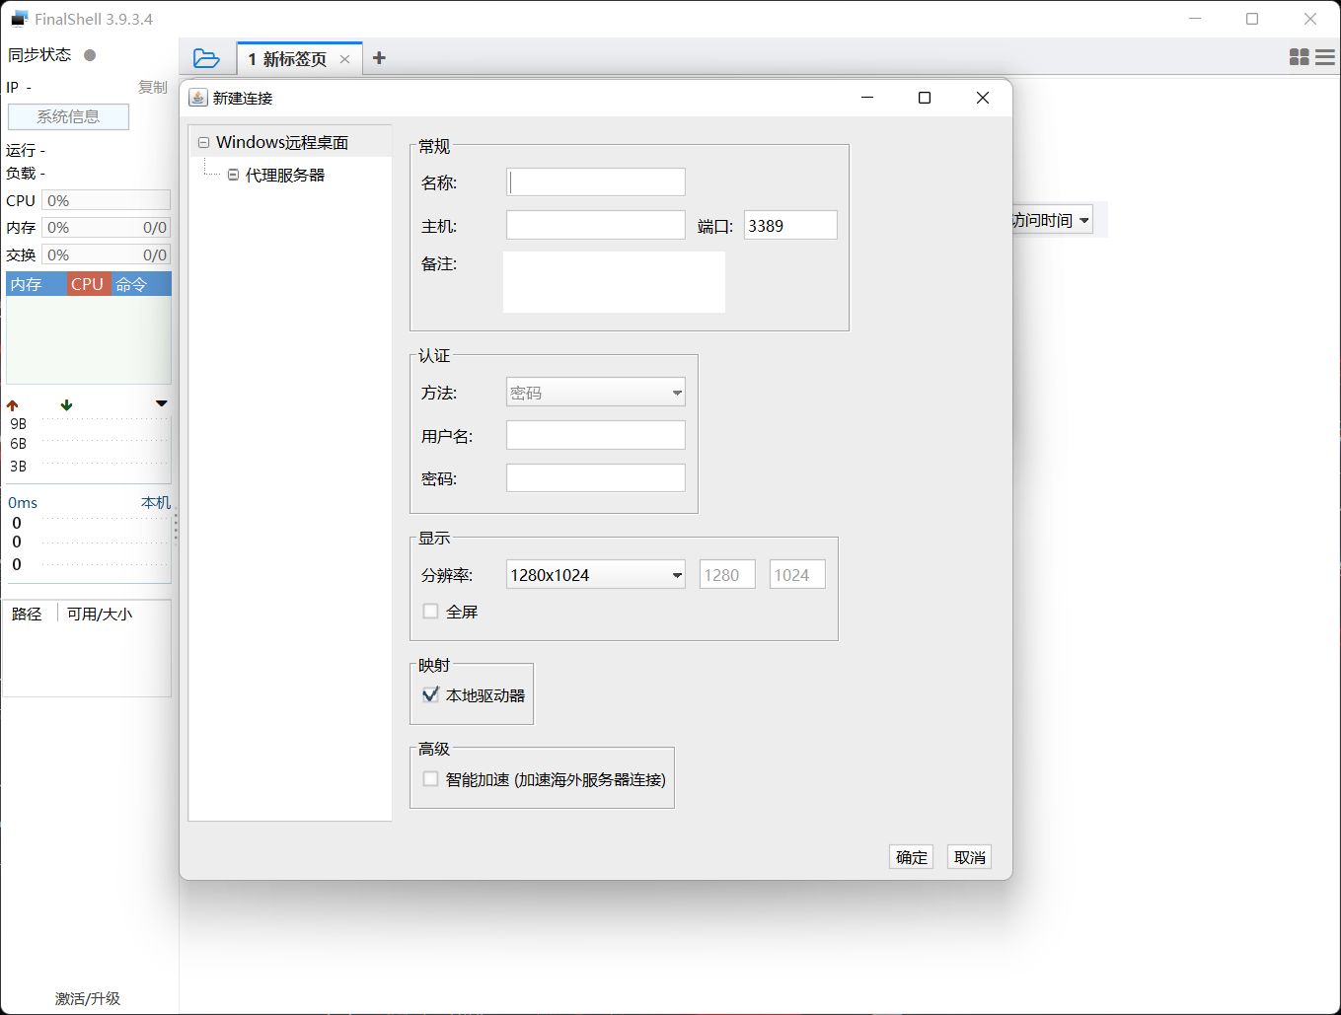Click the height field showing 1024
The width and height of the screenshot is (1341, 1015).
[x=797, y=574]
